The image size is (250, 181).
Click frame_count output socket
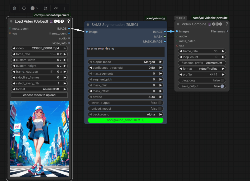tap(69, 33)
